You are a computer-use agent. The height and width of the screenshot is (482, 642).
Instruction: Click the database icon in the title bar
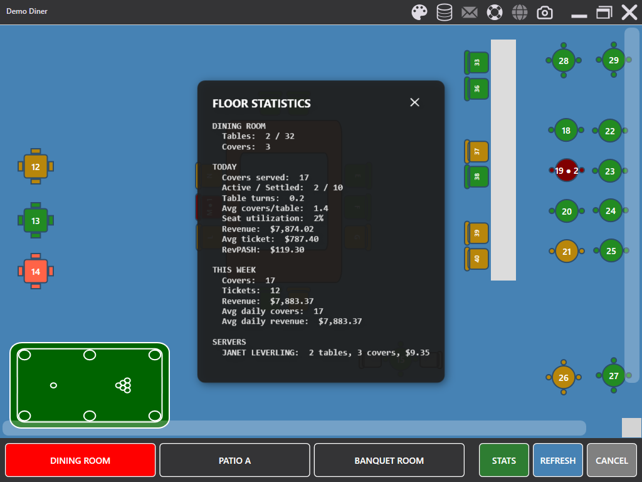coord(445,13)
